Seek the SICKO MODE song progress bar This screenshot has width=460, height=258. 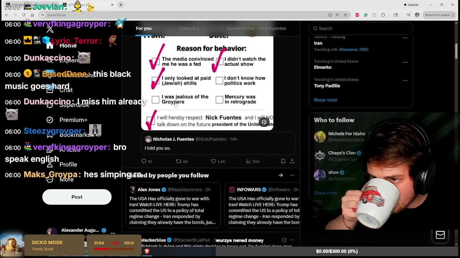(114, 249)
